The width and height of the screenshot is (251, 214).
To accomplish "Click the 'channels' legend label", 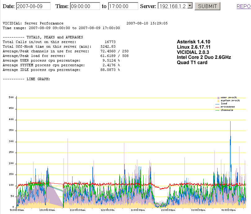I will pos(227,110).
